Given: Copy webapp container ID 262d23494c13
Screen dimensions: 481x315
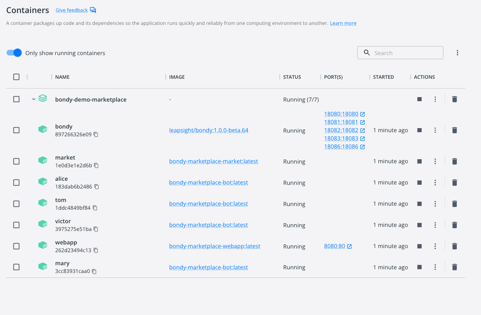Looking at the screenshot, I should [x=96, y=251].
